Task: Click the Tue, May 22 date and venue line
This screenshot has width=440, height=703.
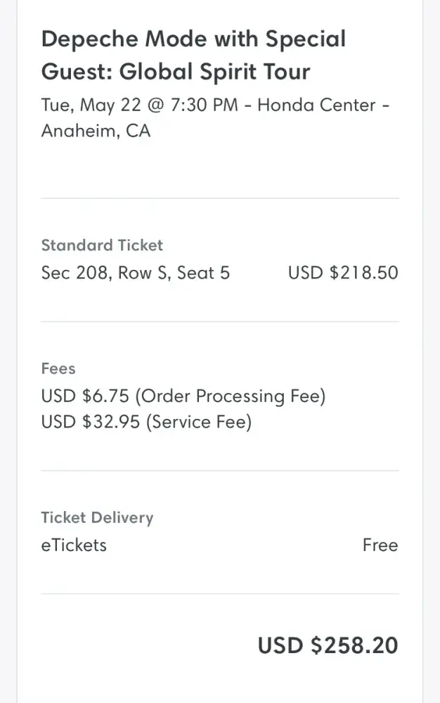Action: [215, 105]
